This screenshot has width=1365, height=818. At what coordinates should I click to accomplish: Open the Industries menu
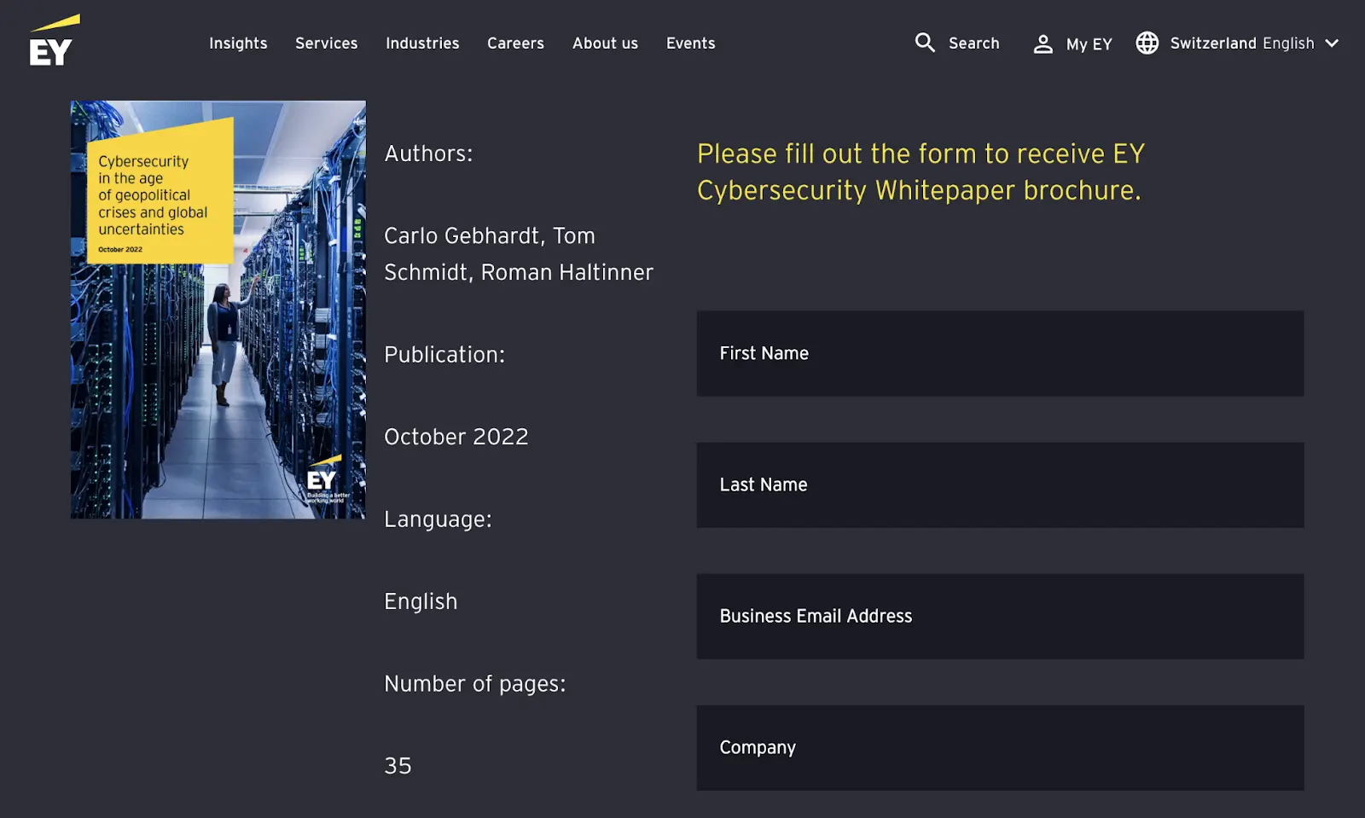pyautogui.click(x=422, y=43)
